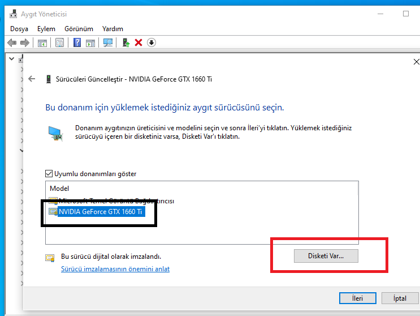Viewport: 420px width, 316px height.
Task: Open the Dosya menu
Action: coord(19,29)
